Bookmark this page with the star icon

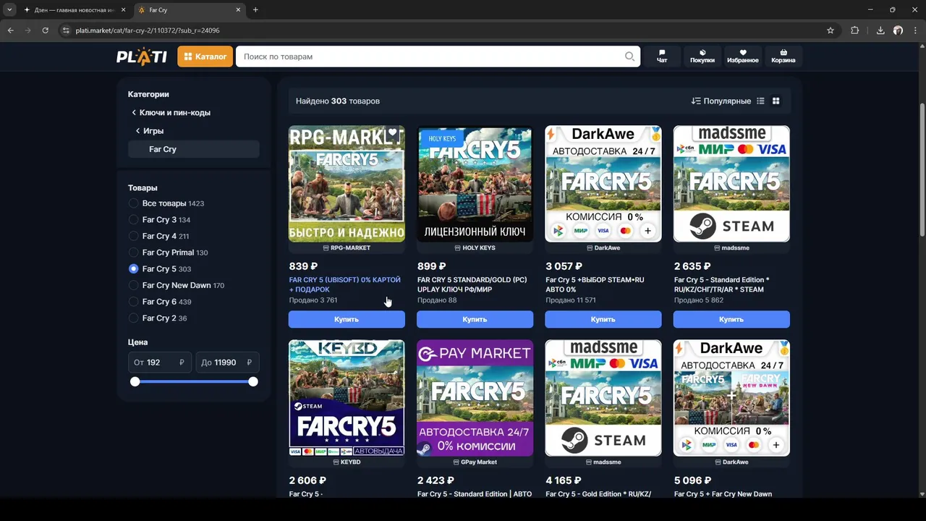click(x=831, y=30)
